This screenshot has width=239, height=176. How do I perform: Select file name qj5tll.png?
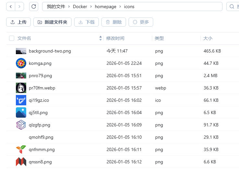click(x=38, y=113)
